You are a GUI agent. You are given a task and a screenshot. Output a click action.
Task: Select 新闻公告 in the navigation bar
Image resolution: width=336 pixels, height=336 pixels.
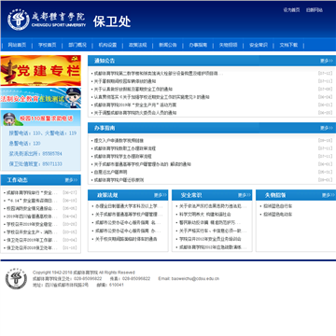tap(168, 45)
